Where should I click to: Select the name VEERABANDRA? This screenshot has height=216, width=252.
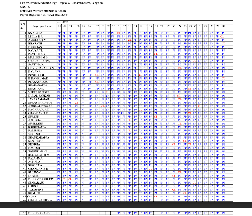tap(39, 92)
